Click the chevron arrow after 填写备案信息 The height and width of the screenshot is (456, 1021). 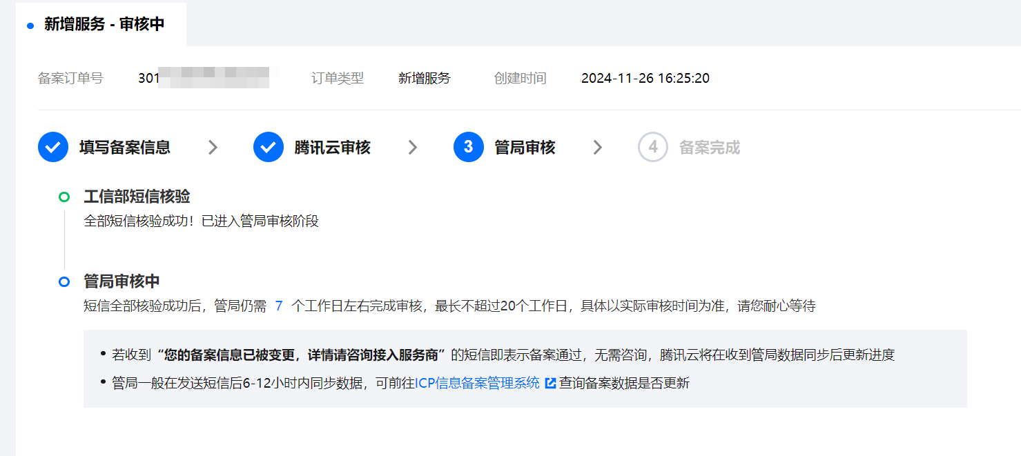(x=213, y=147)
